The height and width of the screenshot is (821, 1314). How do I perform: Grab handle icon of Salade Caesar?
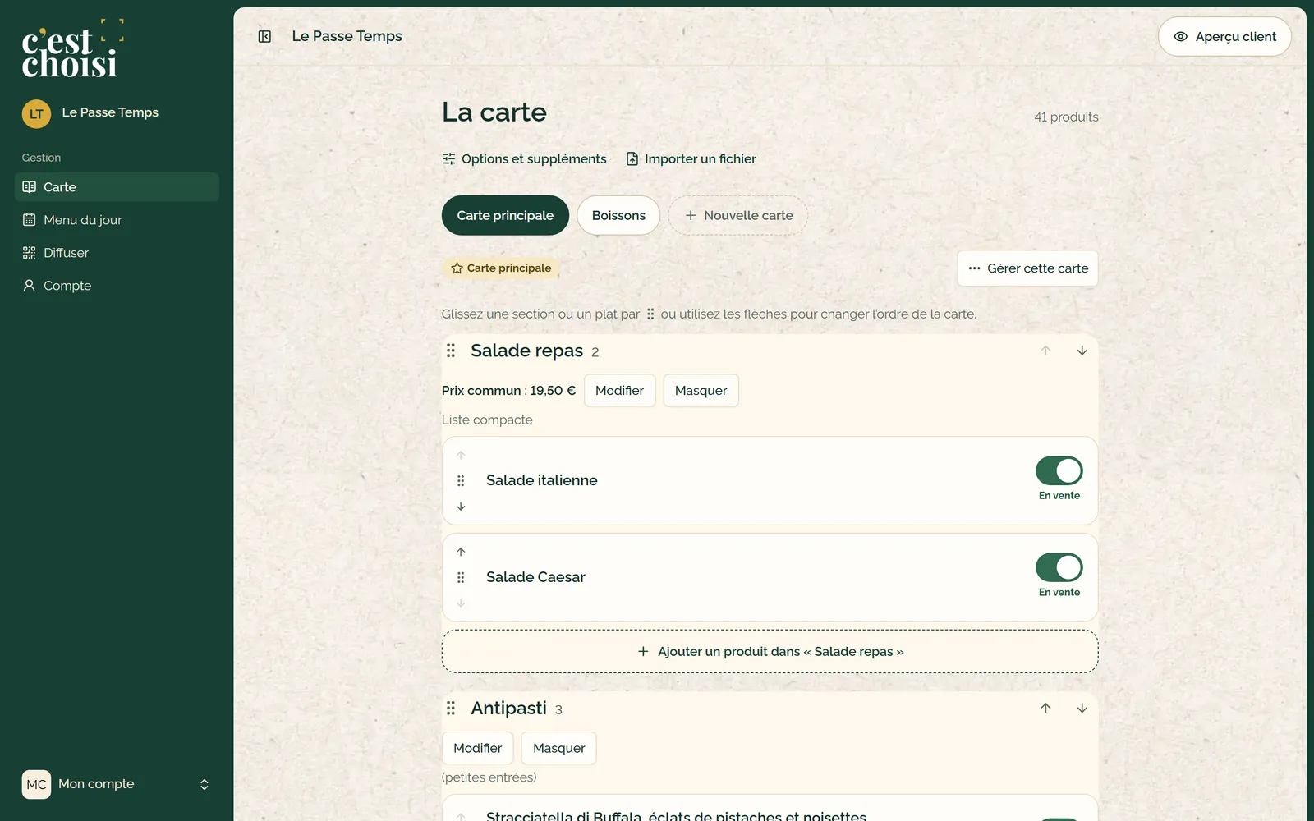click(461, 578)
